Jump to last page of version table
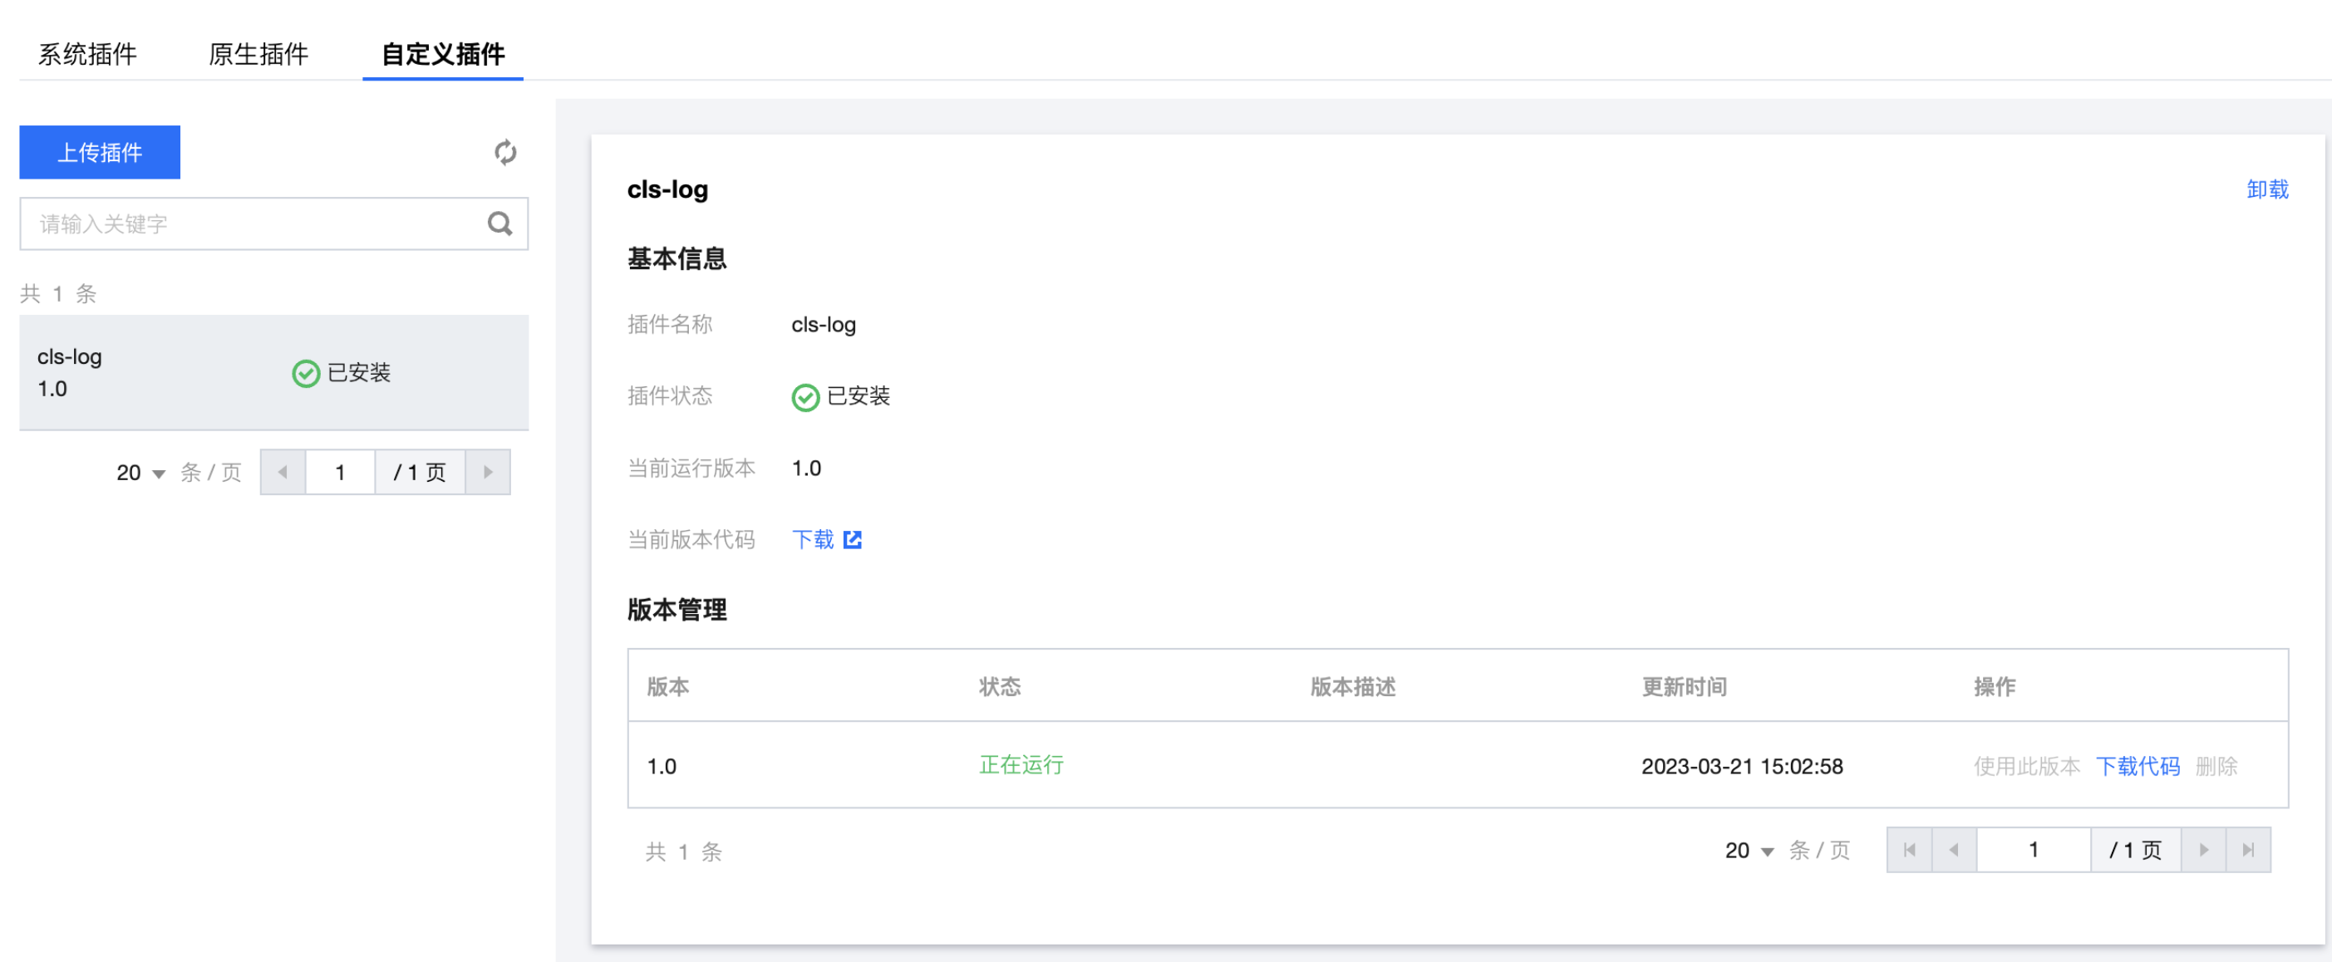Viewport: 2332px width, 962px height. click(x=2248, y=850)
